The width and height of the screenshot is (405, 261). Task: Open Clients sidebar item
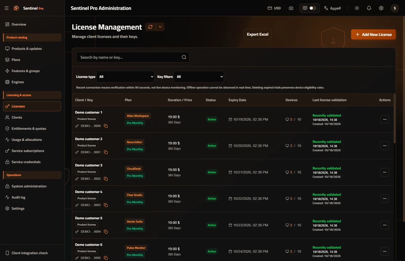pyautogui.click(x=32, y=117)
